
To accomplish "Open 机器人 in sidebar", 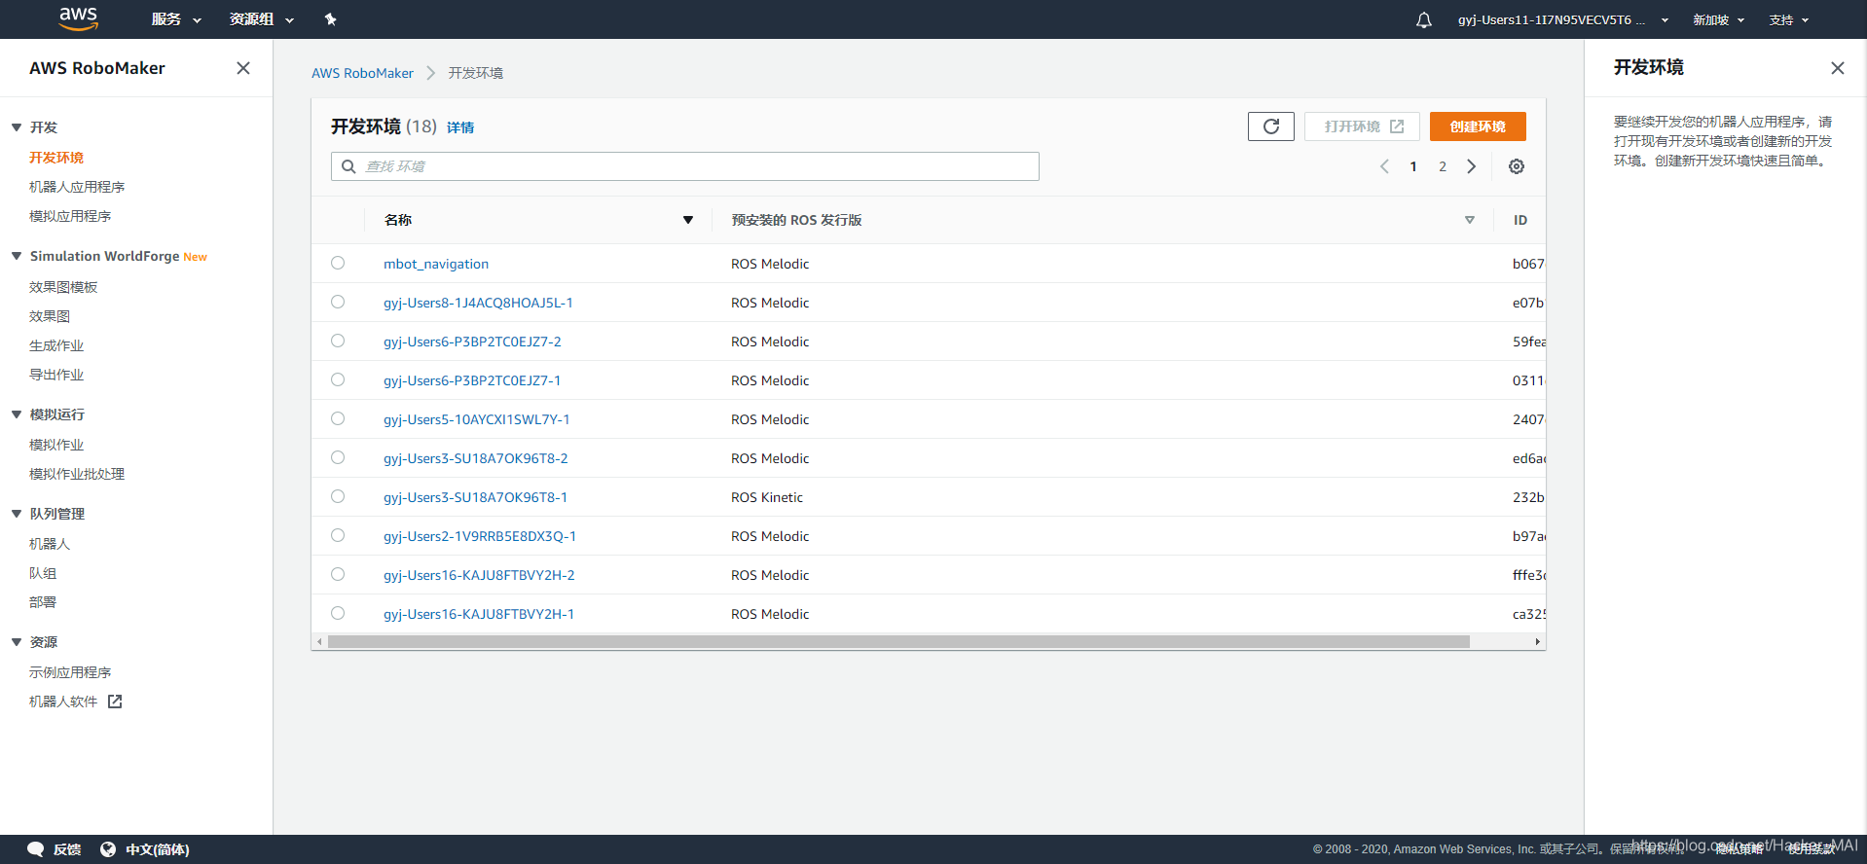I will point(50,544).
